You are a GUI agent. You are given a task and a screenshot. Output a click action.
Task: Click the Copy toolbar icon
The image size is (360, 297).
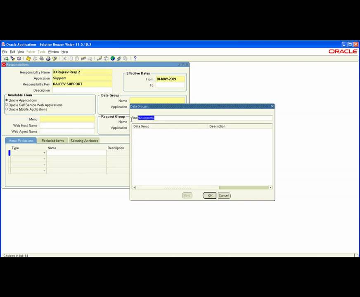71,59
